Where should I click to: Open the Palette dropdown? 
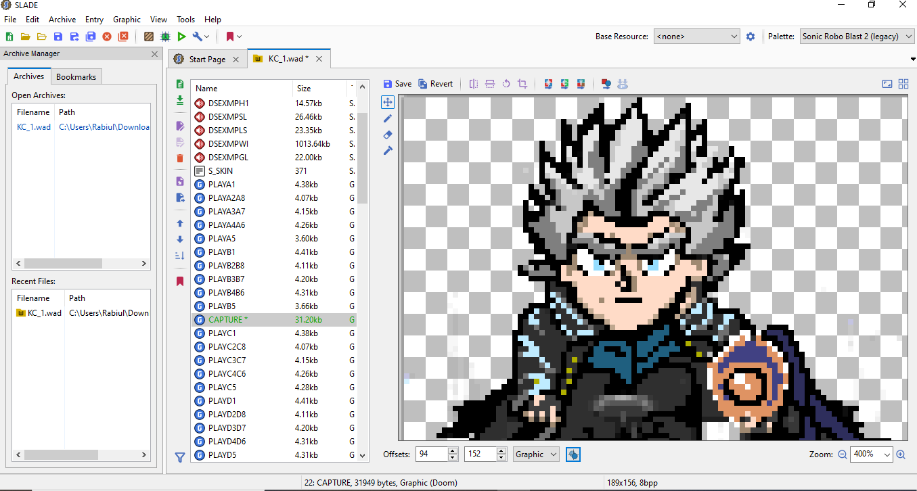pyautogui.click(x=858, y=37)
